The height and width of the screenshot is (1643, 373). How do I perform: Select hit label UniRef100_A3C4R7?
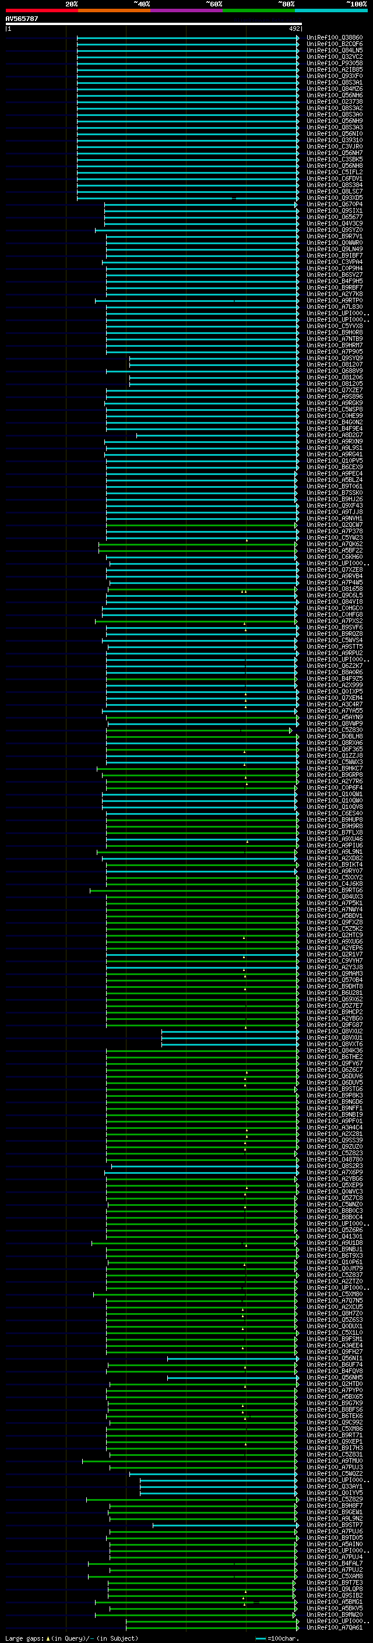click(335, 704)
